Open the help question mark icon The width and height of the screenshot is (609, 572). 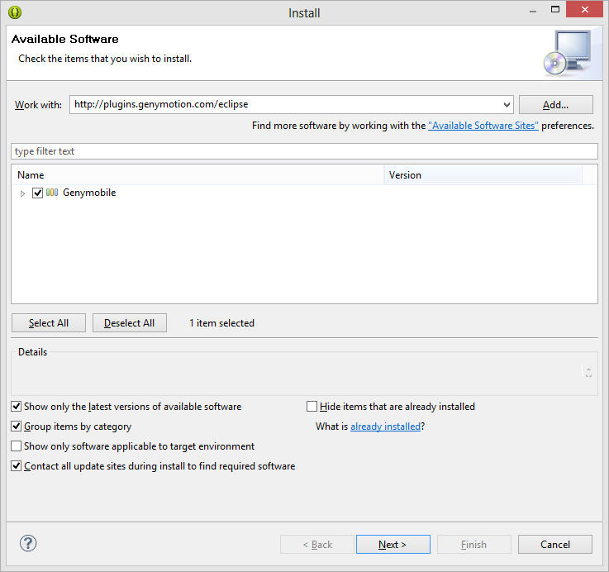(28, 543)
